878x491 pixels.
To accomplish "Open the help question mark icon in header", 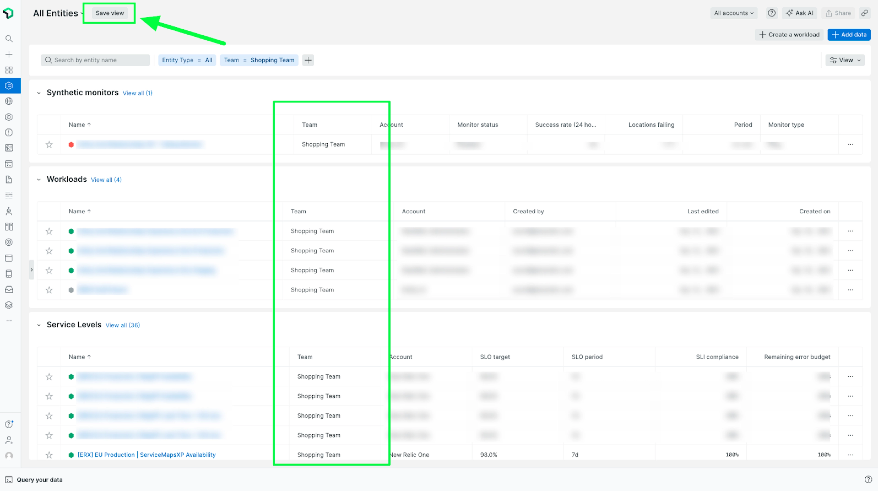I will (x=772, y=13).
